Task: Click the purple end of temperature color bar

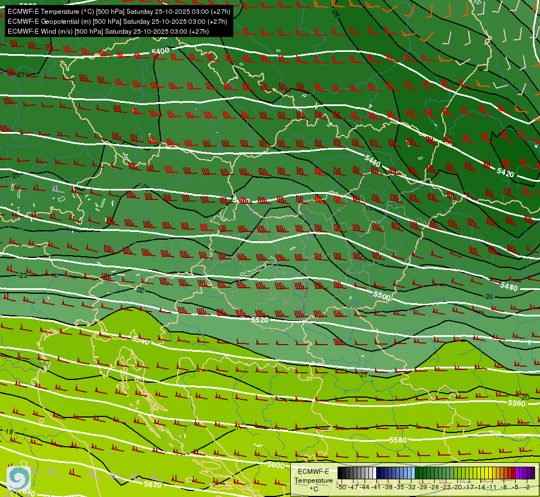Action: pos(525,473)
